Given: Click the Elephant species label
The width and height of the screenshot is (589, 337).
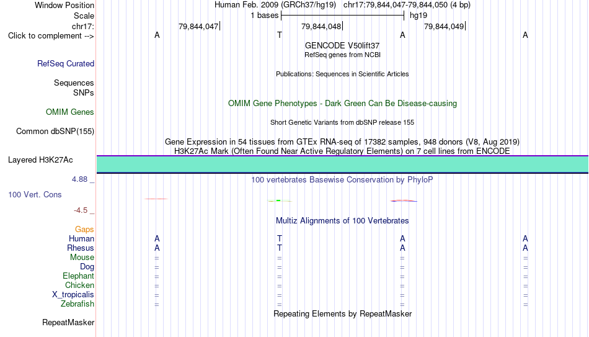Looking at the screenshot, I should [x=79, y=276].
